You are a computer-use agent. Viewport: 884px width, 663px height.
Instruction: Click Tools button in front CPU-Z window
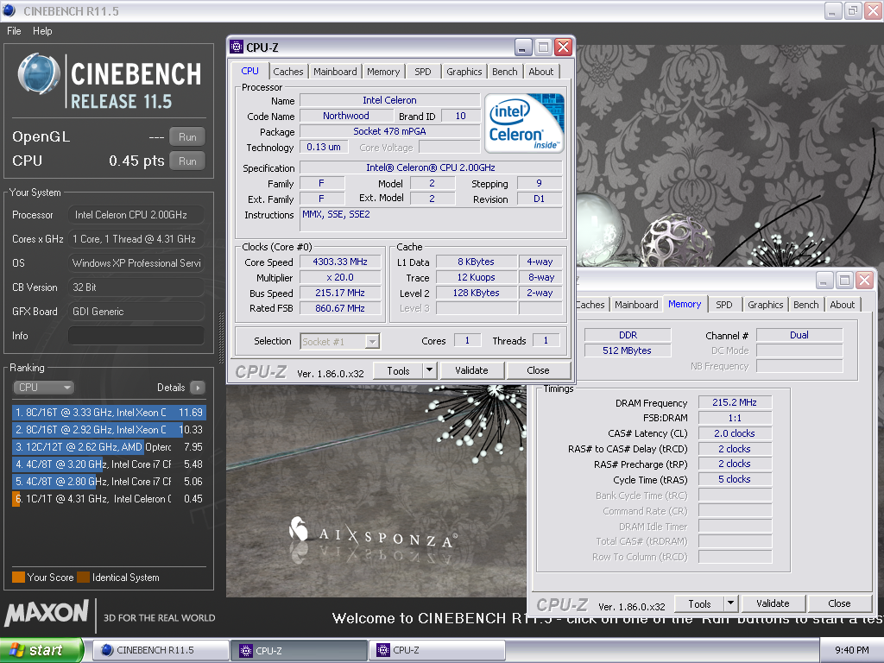click(x=398, y=371)
